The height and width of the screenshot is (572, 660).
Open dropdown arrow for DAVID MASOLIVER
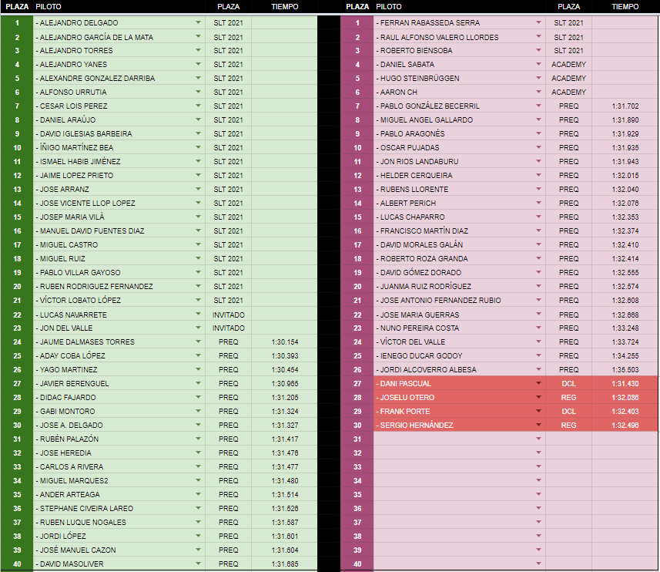(x=198, y=564)
